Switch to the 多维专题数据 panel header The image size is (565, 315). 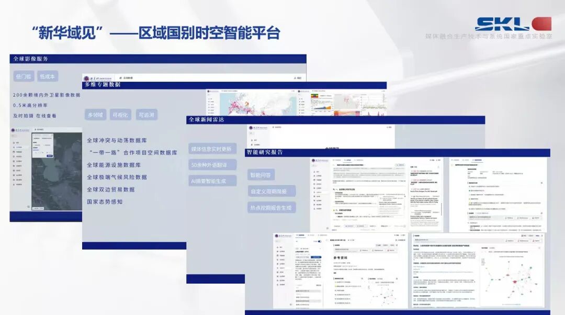(x=103, y=85)
